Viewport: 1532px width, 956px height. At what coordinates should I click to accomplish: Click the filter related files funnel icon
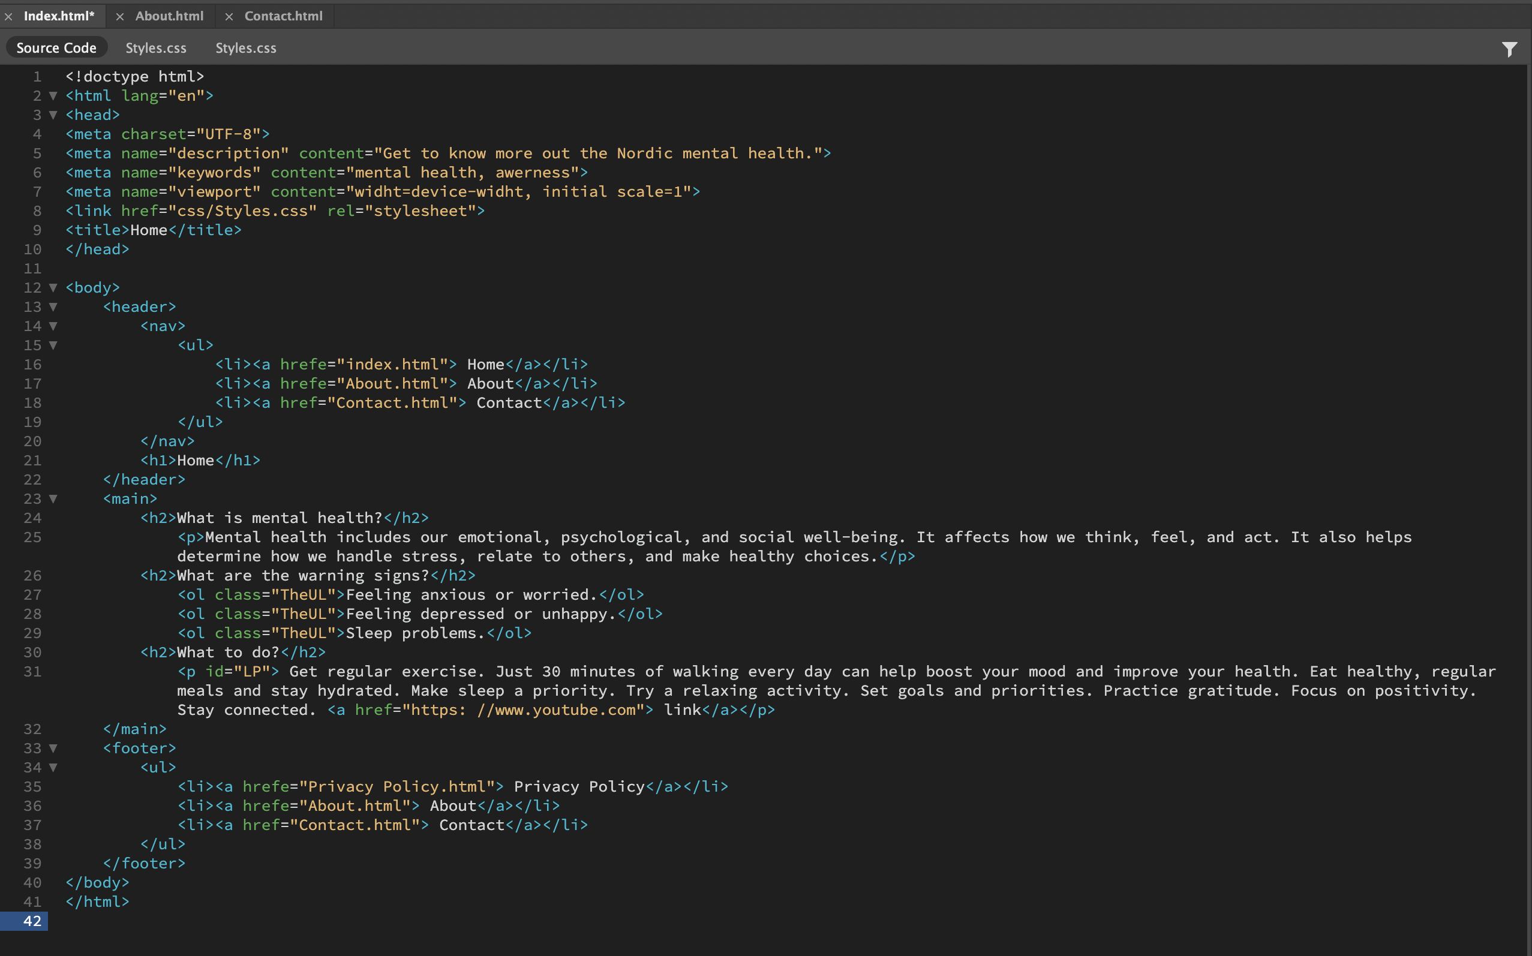(1509, 49)
